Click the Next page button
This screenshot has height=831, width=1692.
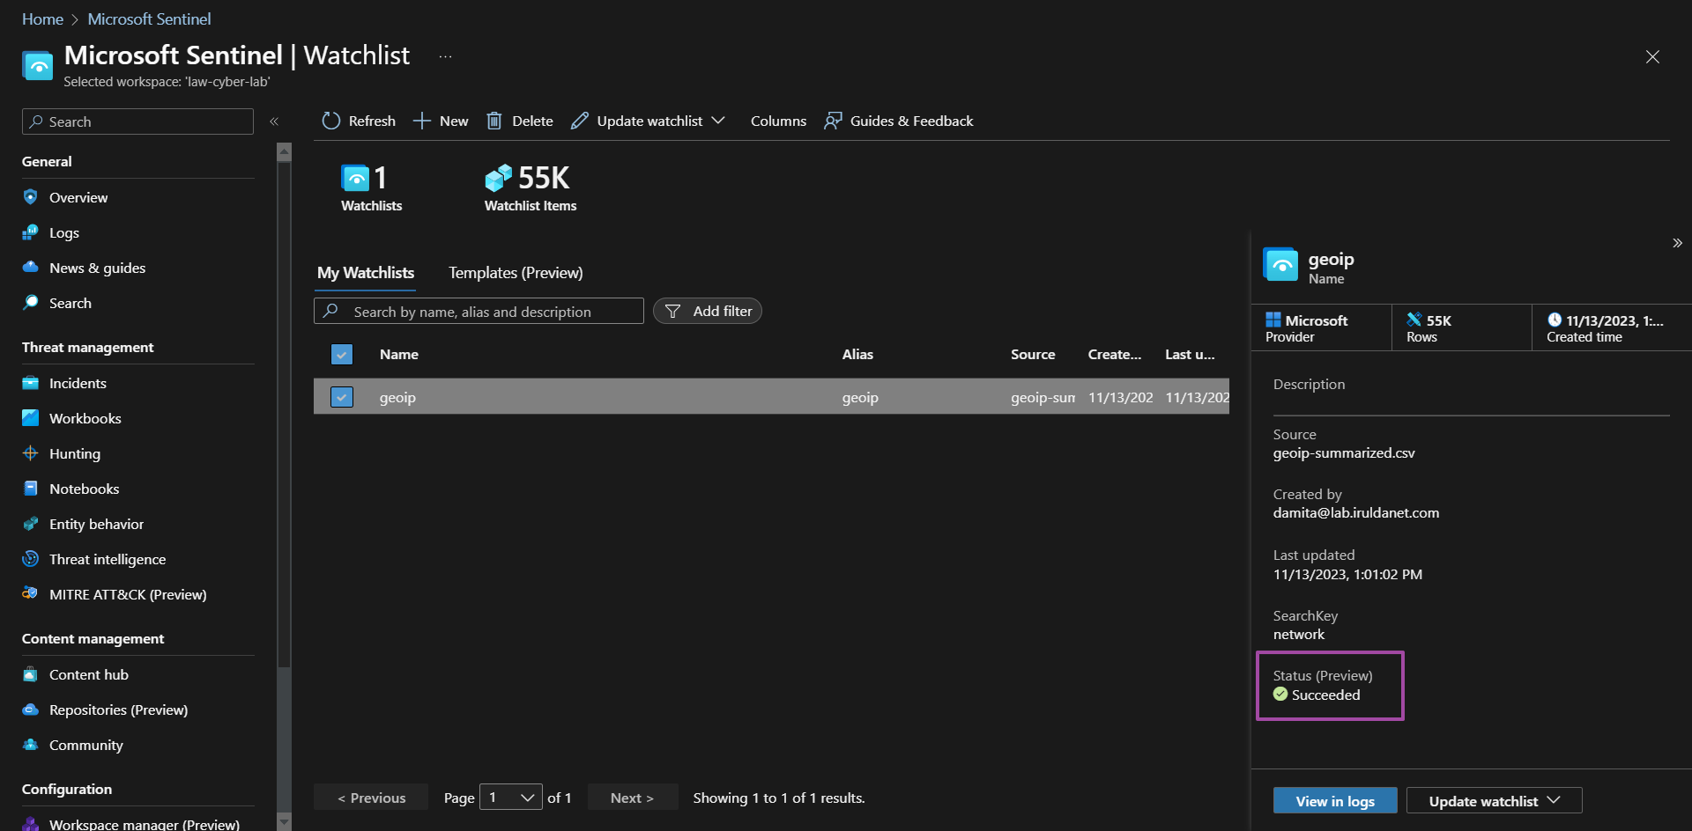tap(633, 798)
